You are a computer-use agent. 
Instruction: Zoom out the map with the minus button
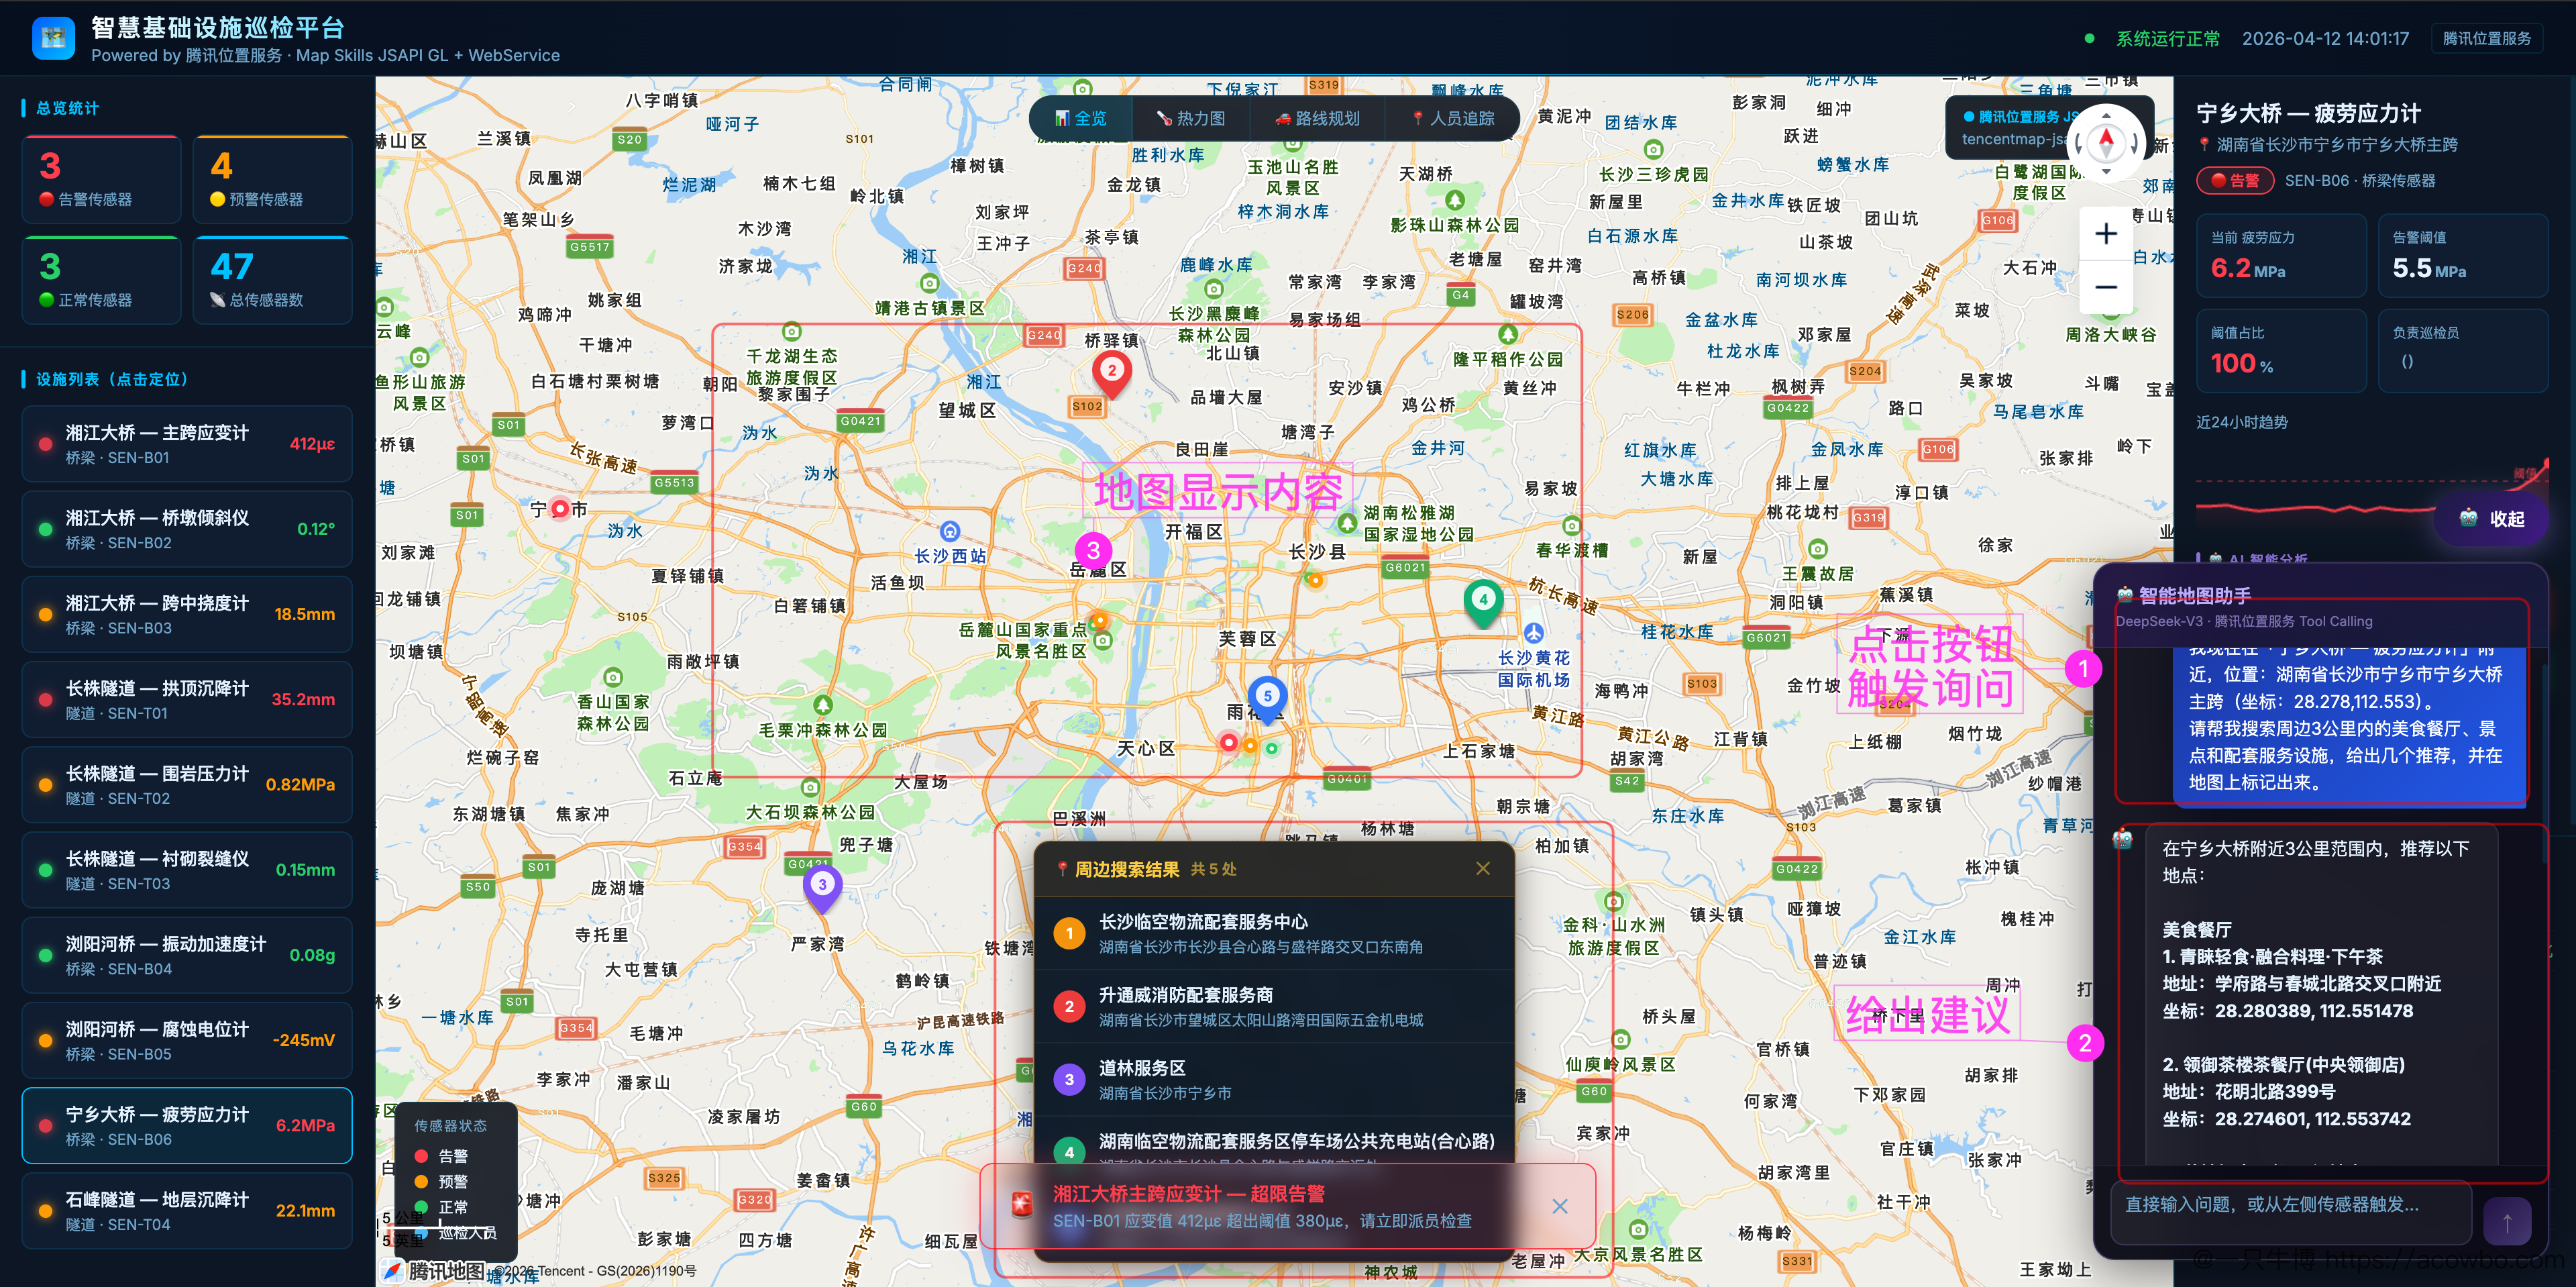[2105, 287]
